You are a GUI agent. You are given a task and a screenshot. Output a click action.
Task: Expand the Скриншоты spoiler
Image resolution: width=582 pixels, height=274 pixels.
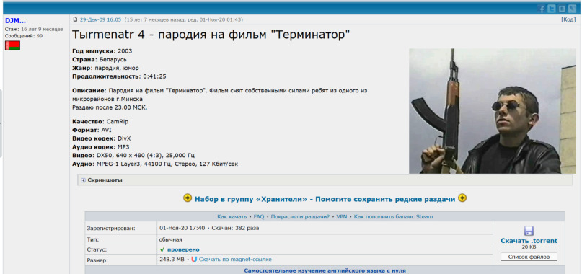102,180
